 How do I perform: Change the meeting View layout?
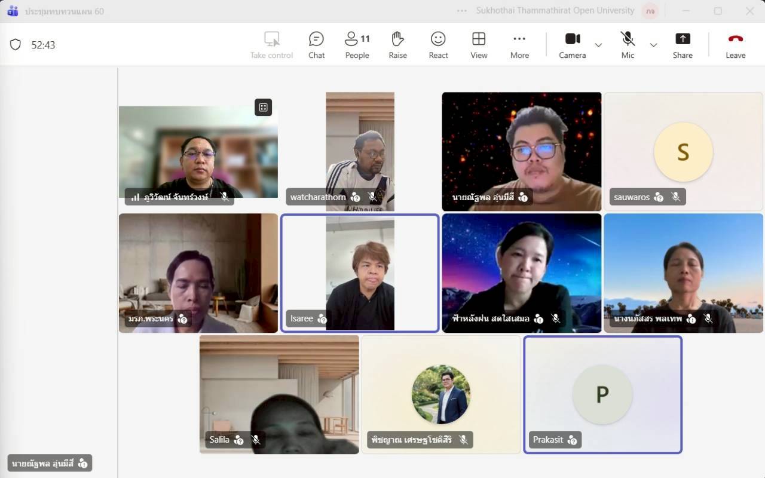(479, 45)
